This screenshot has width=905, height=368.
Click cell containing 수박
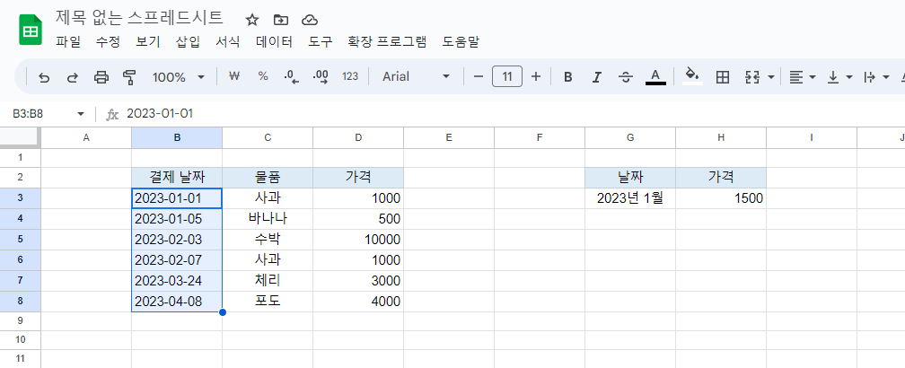[268, 240]
